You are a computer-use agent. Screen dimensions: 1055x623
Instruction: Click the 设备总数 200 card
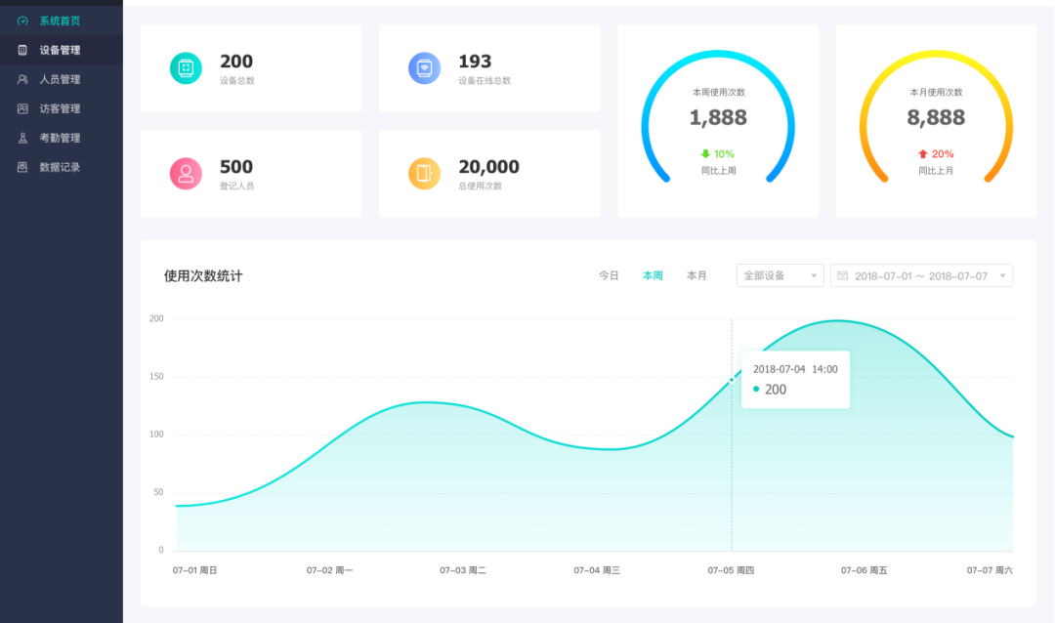pyautogui.click(x=251, y=68)
